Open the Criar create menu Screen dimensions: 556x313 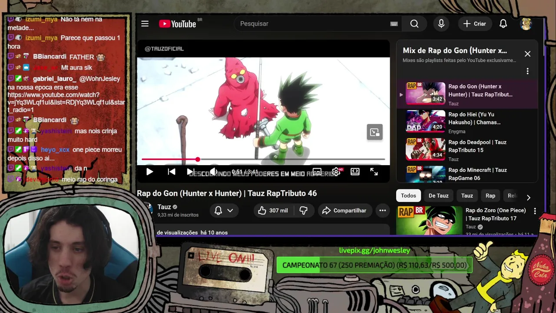474,24
